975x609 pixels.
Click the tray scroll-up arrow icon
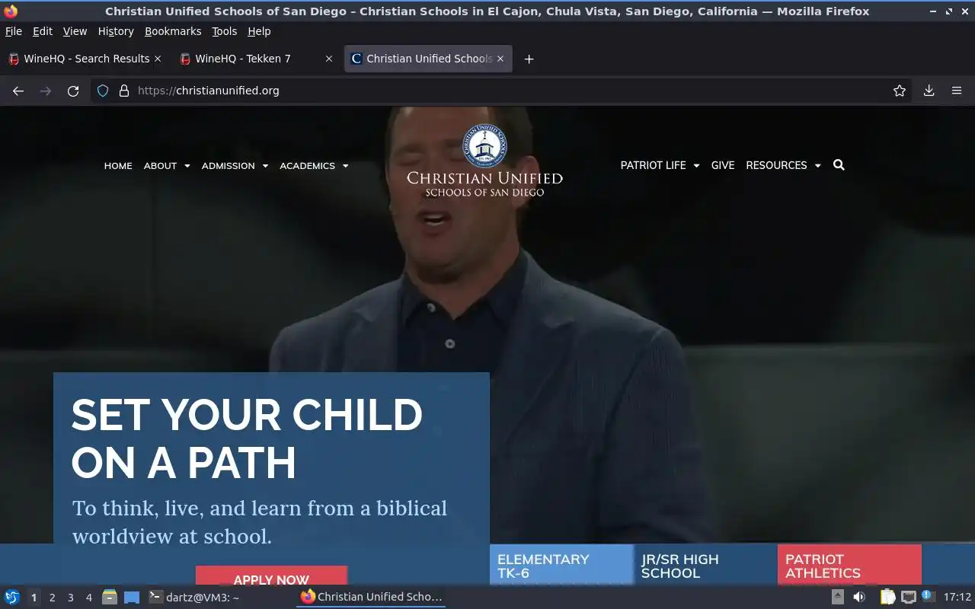coord(837,597)
